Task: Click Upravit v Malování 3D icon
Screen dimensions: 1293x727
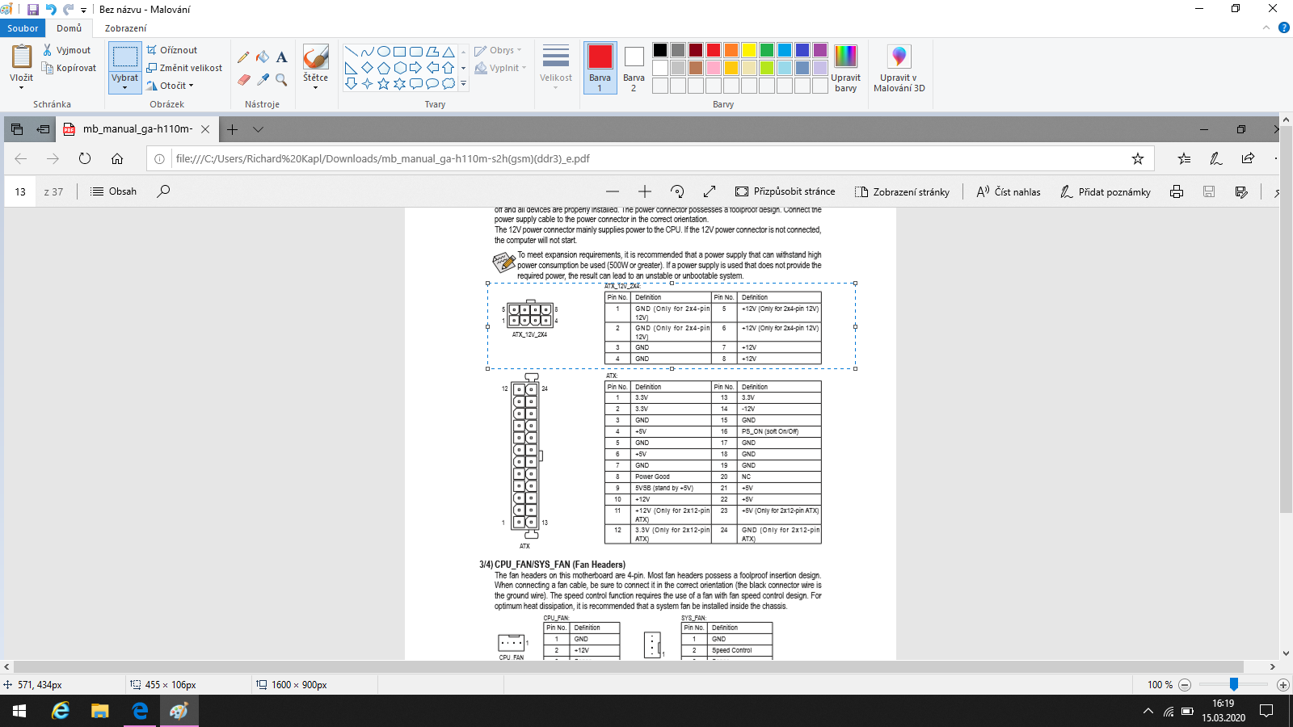Action: [x=899, y=57]
